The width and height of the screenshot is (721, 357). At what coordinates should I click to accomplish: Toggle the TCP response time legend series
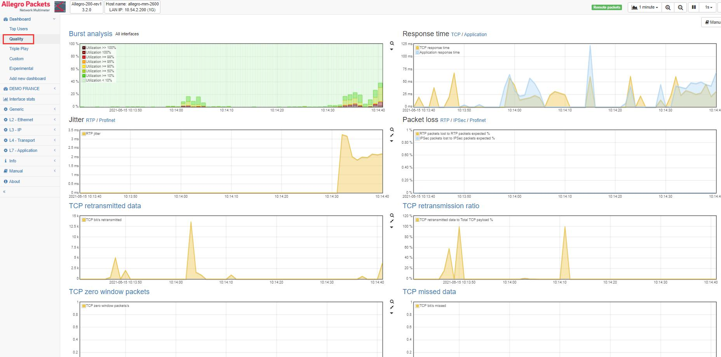(x=418, y=48)
